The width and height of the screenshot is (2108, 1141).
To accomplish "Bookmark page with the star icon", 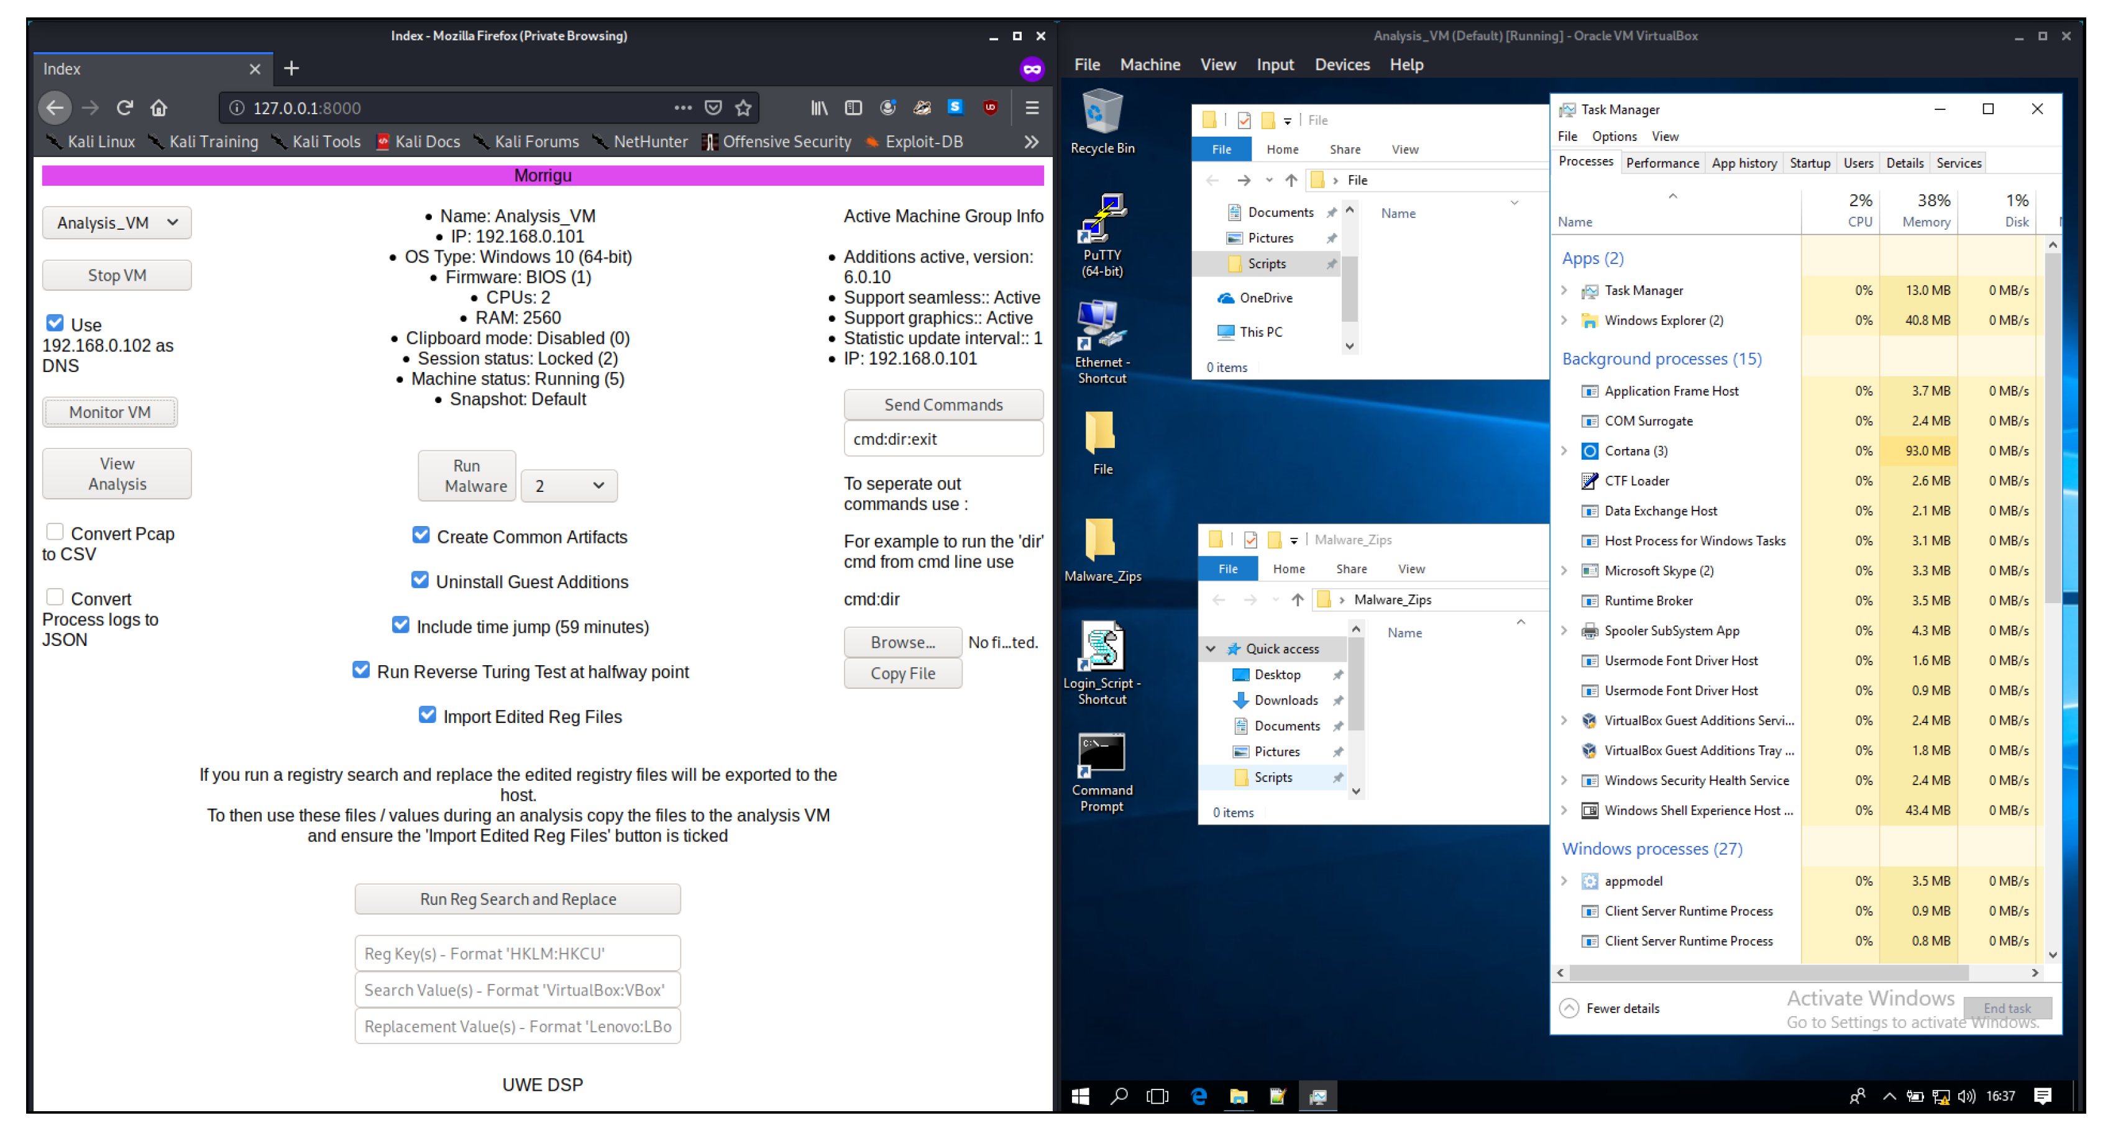I will point(743,107).
